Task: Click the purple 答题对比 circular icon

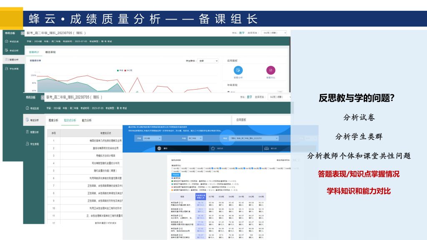Action: [271, 70]
